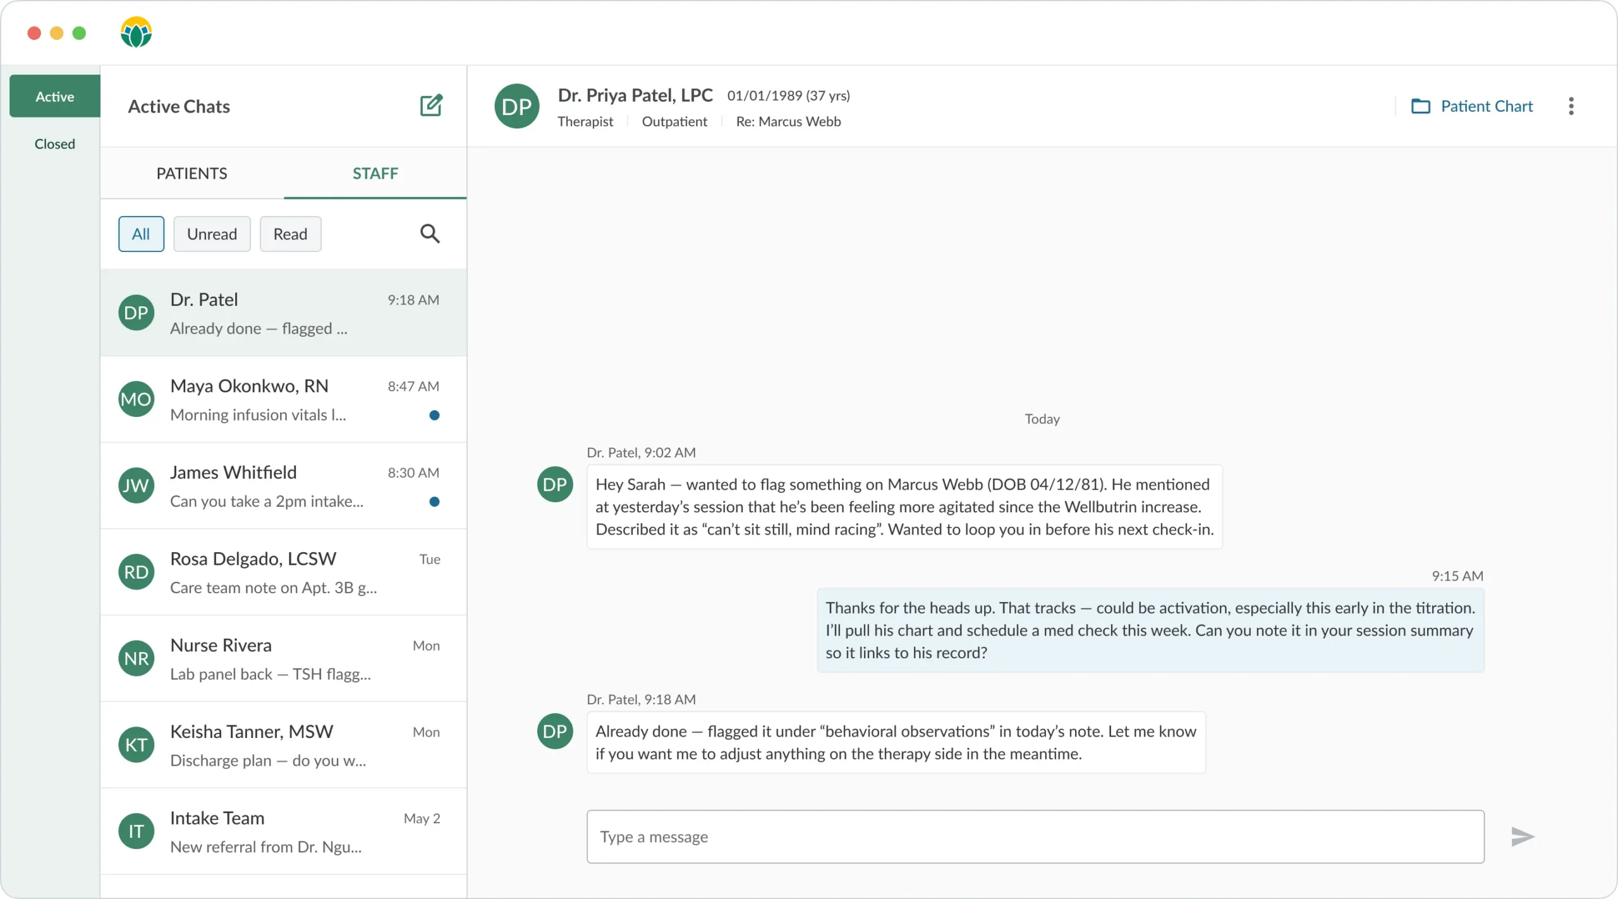Open Rosa Delgado, LCSW conversation
1618x899 pixels.
[x=283, y=572]
